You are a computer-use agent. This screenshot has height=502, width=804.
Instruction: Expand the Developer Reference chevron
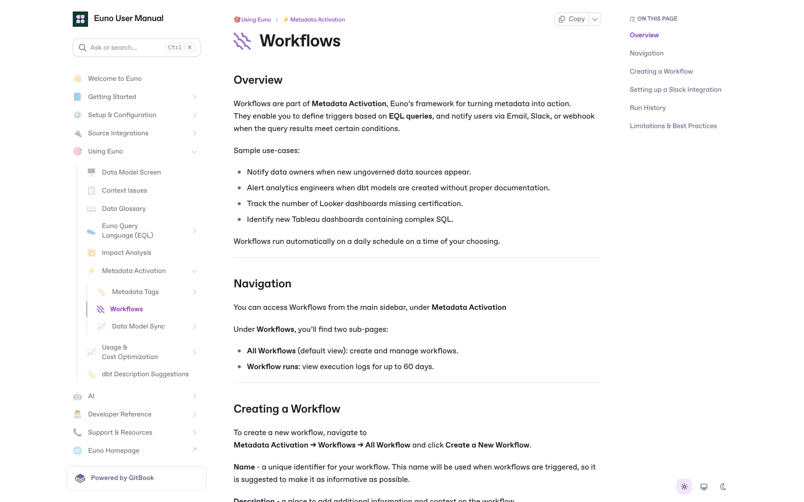click(x=194, y=415)
